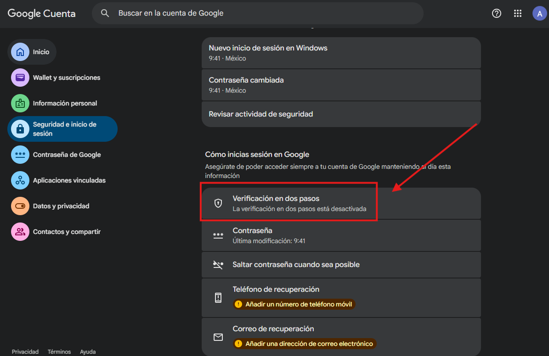
Task: Open Correo de recuperación row
Action: [x=341, y=337]
